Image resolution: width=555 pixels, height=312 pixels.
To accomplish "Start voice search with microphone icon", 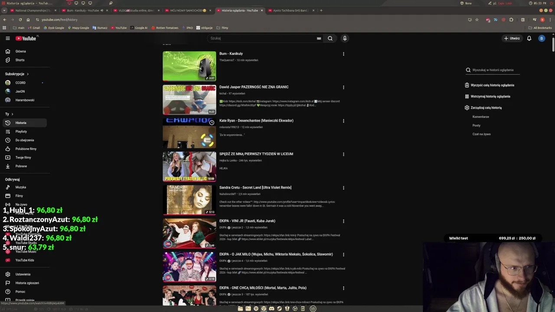I will click(x=345, y=38).
